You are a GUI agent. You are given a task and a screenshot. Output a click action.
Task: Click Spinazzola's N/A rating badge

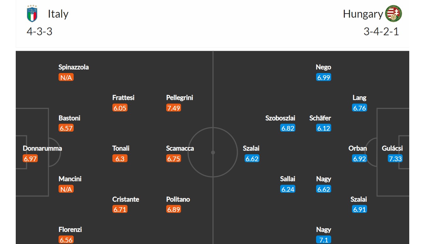pos(66,77)
